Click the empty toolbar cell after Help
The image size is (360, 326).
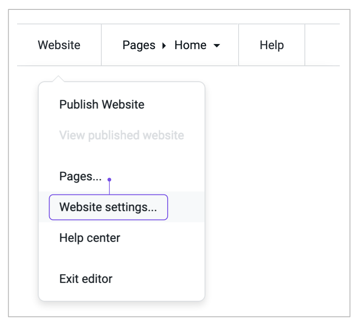click(322, 45)
